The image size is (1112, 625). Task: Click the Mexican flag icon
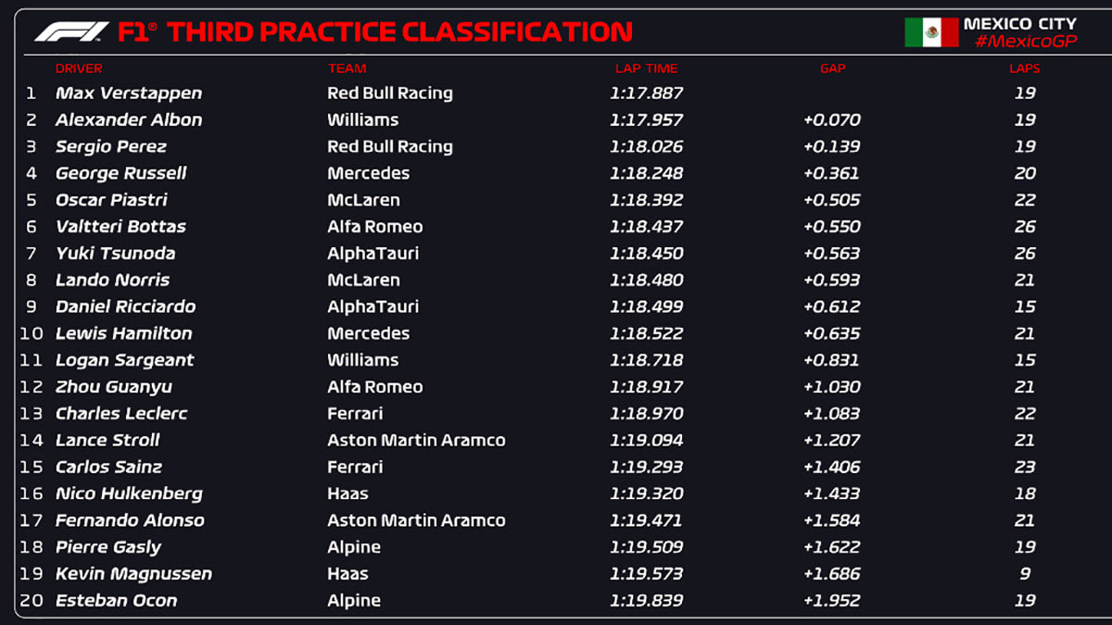(x=931, y=32)
